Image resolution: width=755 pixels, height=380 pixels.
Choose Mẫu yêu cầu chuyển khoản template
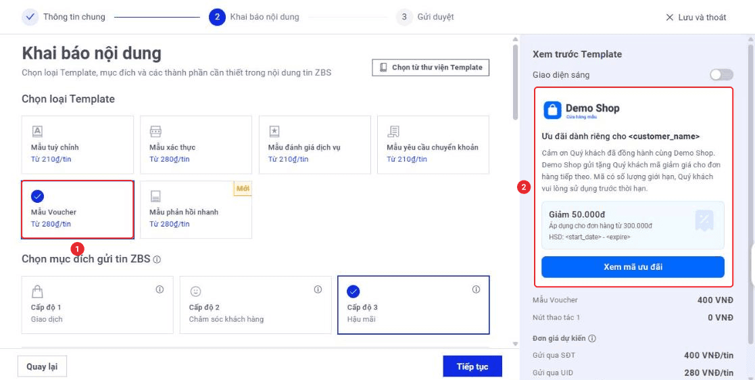pos(433,145)
